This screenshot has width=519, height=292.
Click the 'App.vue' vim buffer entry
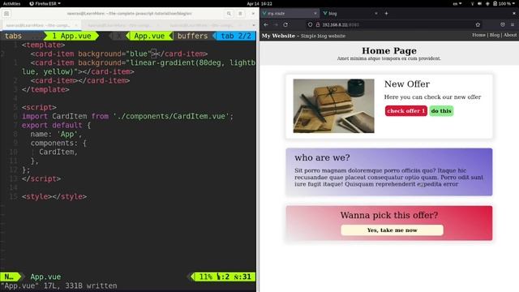149,36
